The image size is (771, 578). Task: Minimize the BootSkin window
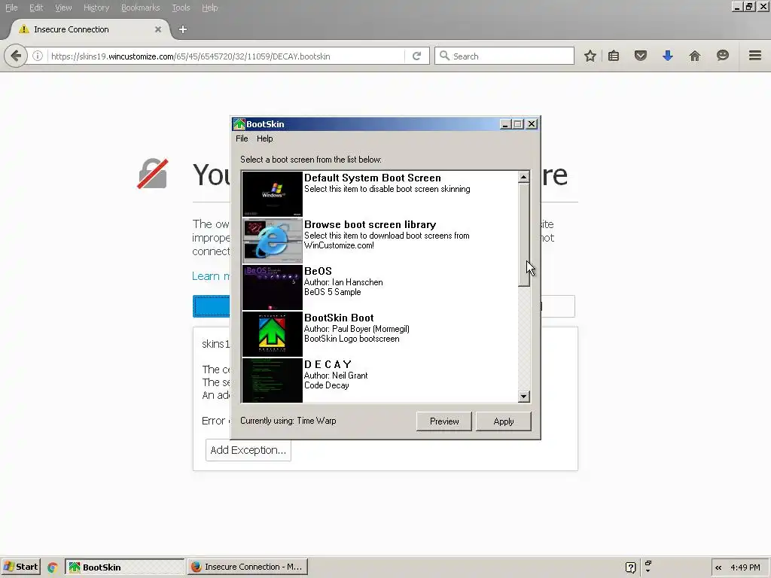point(505,124)
